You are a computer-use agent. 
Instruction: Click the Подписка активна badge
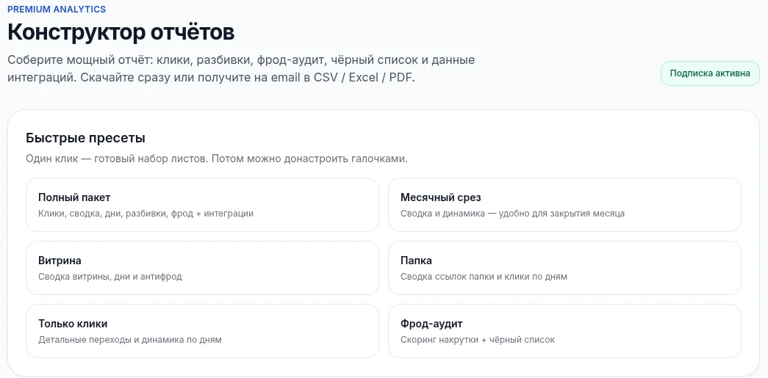tap(710, 73)
